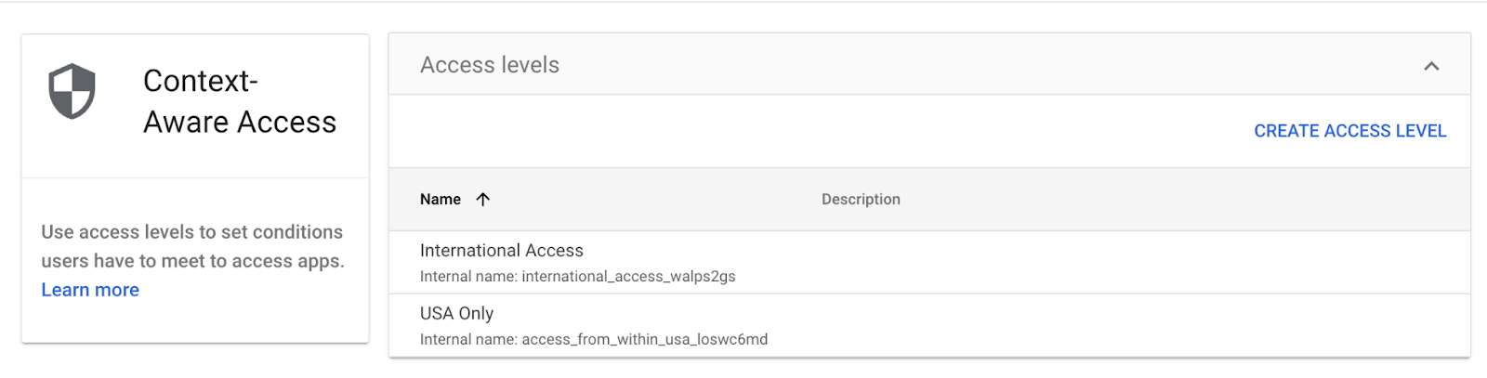Image resolution: width=1487 pixels, height=378 pixels.
Task: Click the USA Only row's description cell
Action: 1022,326
